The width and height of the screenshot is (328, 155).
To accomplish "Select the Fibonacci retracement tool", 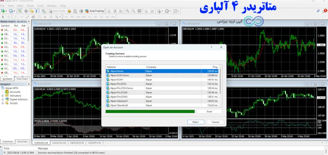I will tap(39, 17).
